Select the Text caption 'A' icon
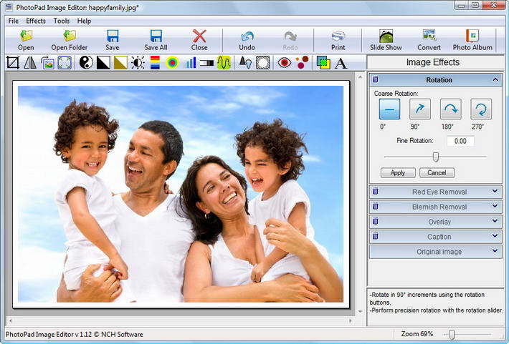 [x=341, y=63]
